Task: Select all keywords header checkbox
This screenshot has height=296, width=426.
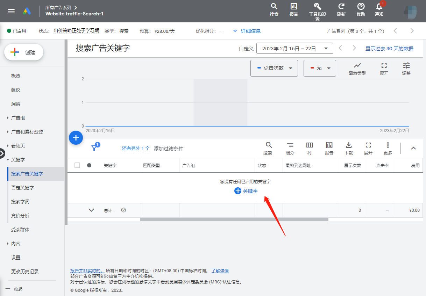Action: tap(77, 165)
